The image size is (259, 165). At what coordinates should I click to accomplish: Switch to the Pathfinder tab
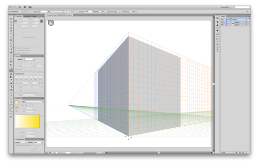(27, 16)
